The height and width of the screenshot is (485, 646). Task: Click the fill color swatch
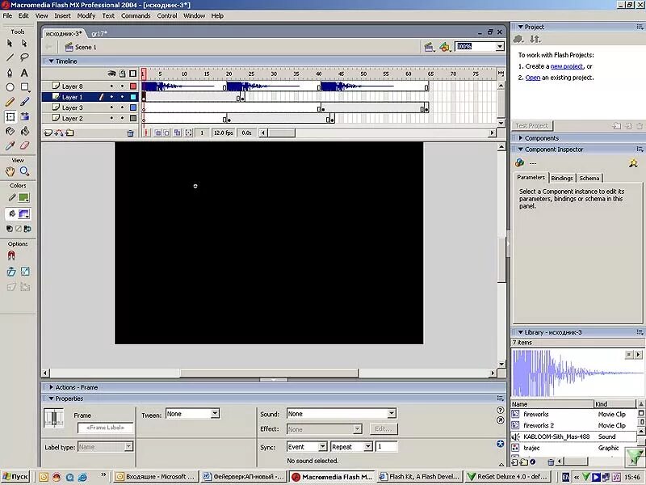pos(24,213)
